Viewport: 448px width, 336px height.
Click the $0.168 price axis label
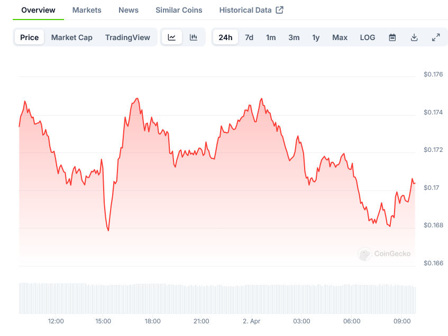(x=433, y=225)
